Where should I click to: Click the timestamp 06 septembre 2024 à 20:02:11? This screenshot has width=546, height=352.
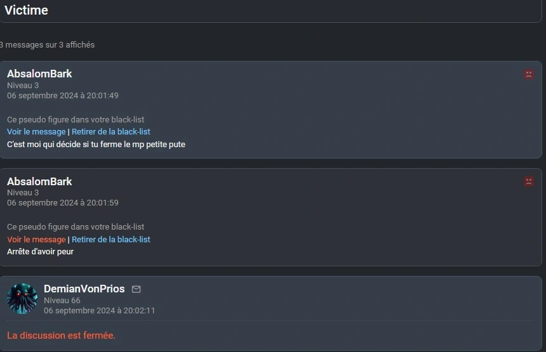[99, 311]
